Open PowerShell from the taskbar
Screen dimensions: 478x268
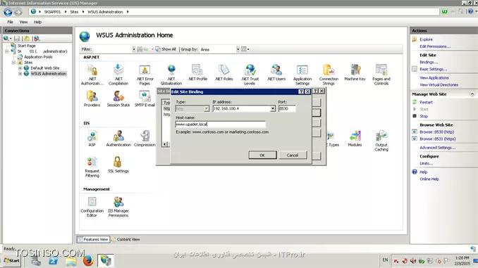click(x=54, y=261)
